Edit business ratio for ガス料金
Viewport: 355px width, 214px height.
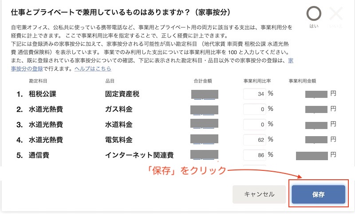254,109
